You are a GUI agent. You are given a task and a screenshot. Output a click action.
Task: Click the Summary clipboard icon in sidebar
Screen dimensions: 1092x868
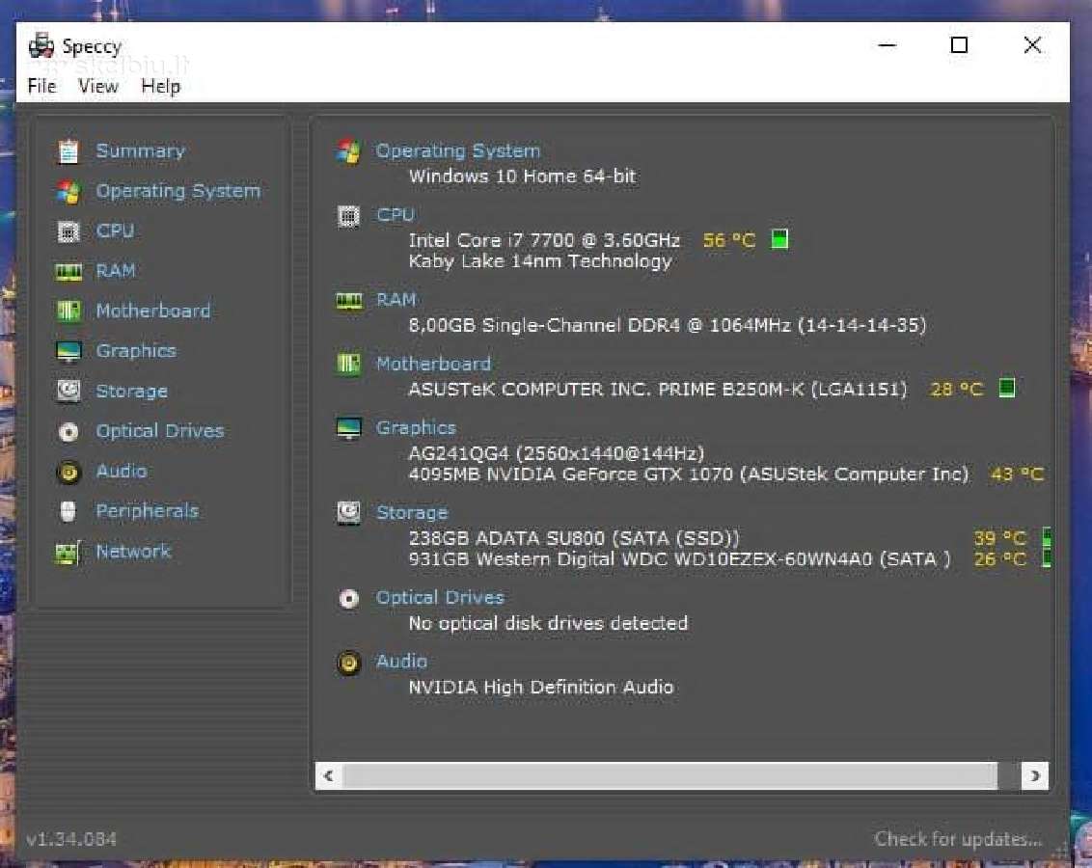68,151
